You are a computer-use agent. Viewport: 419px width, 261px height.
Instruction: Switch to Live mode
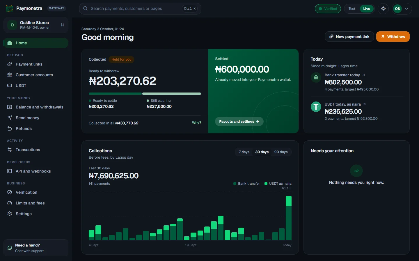[367, 9]
